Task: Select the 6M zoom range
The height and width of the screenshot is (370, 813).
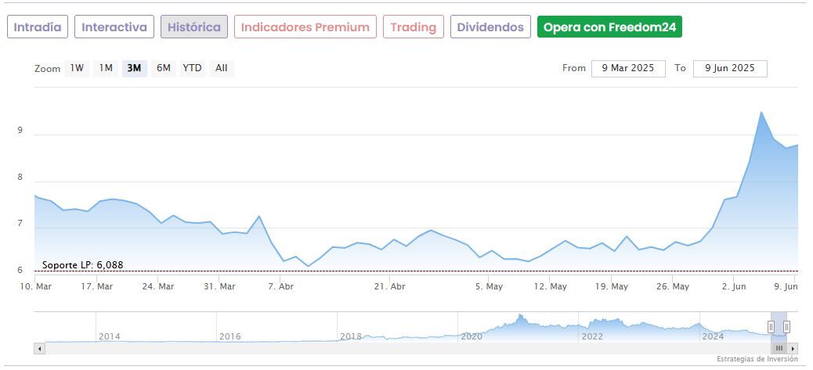Action: (163, 68)
